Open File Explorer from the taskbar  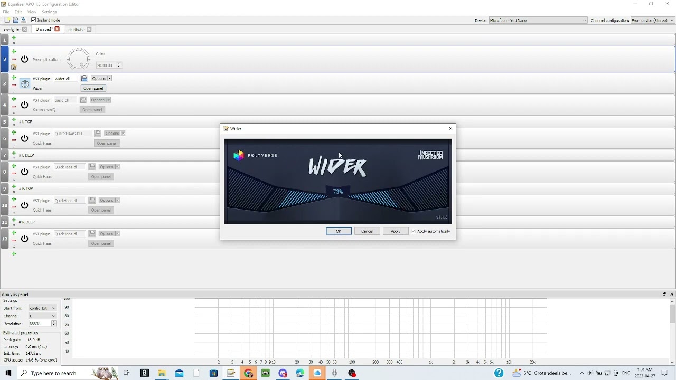pyautogui.click(x=162, y=373)
